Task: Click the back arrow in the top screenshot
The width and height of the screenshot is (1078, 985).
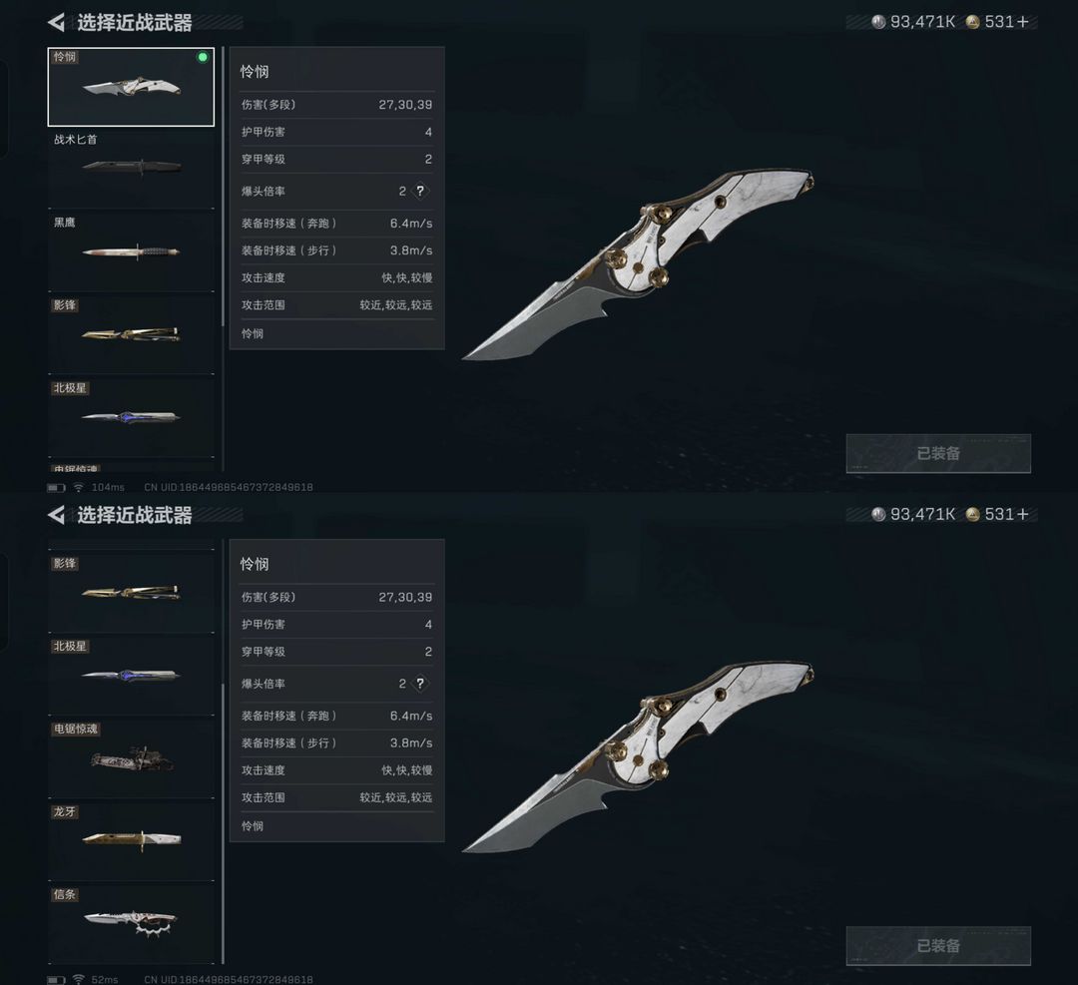Action: (x=56, y=23)
